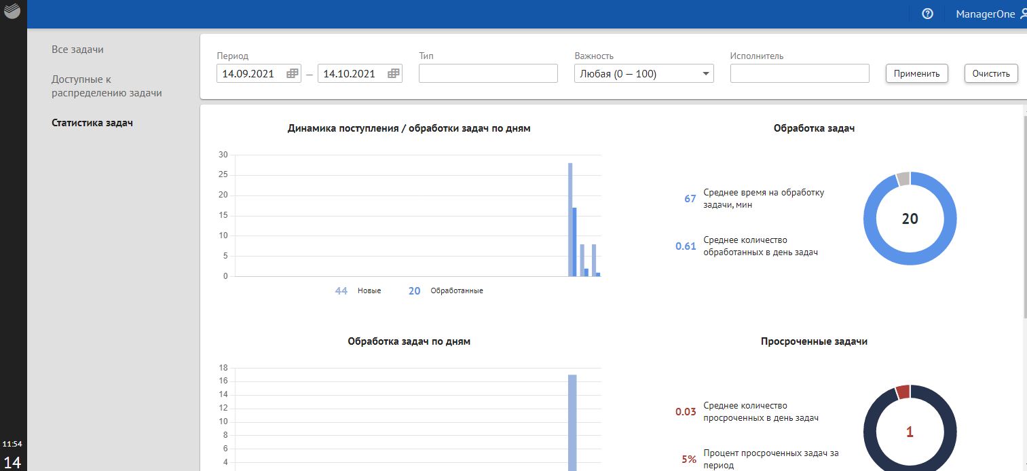Open the ManagerOne user profile icon
This screenshot has height=471, width=1027.
(1023, 14)
